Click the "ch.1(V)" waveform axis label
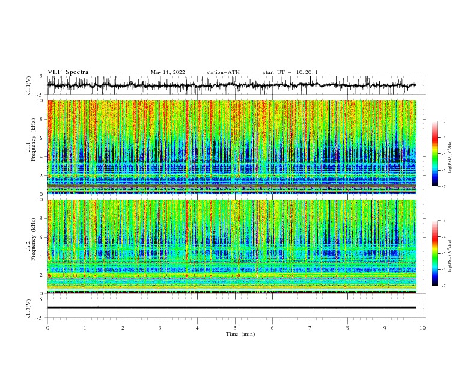This screenshot has width=476, height=368. coord(29,85)
